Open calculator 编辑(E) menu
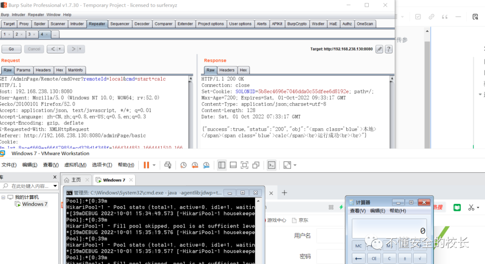Viewport: 485px width, 264px height. coord(378,211)
